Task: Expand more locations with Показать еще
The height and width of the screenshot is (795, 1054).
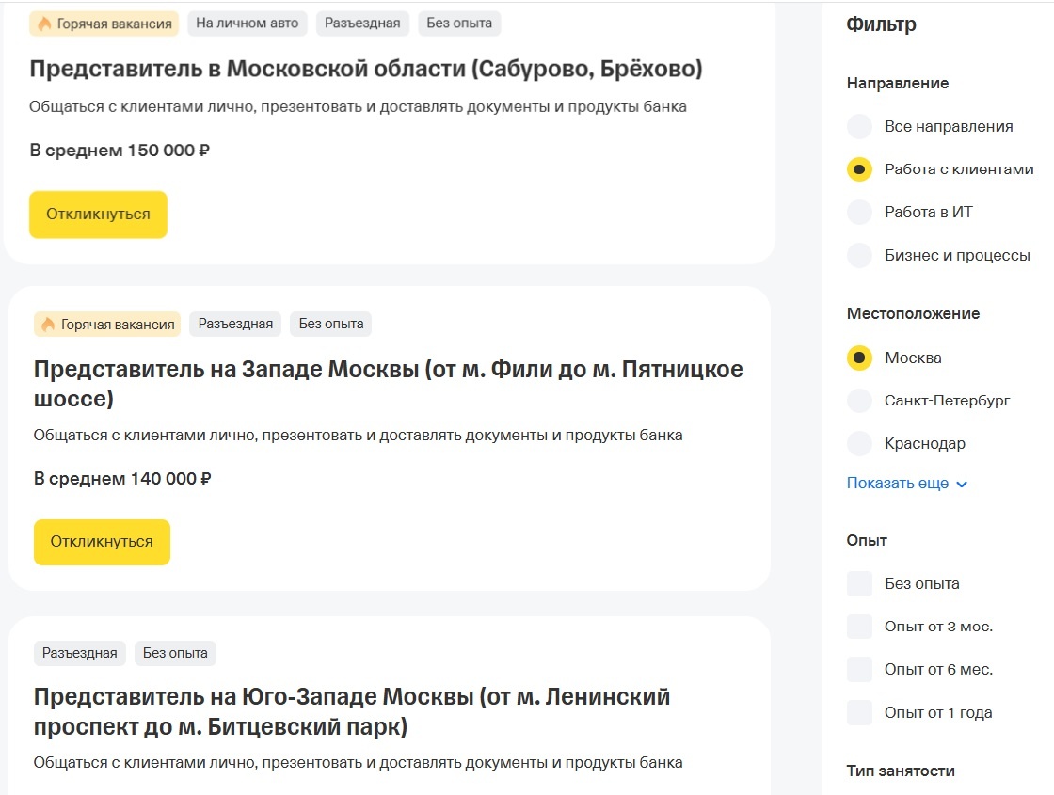Action: [898, 484]
